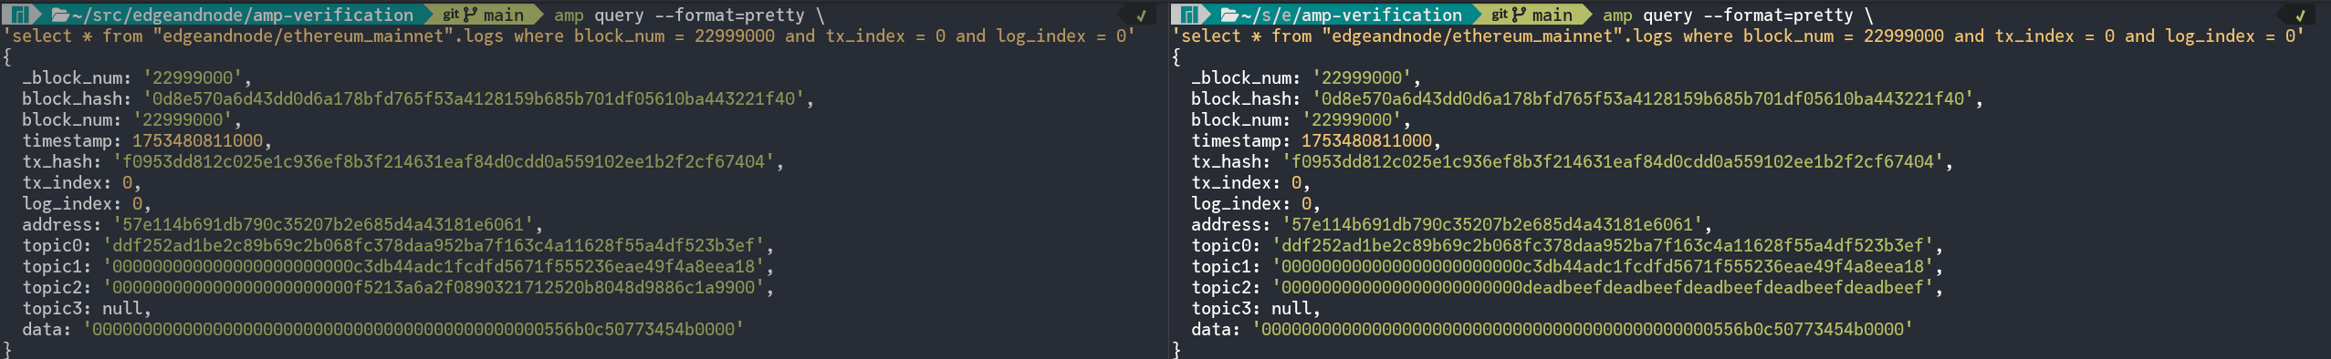Click the folder icon in right pane prompt
This screenshot has width=2331, height=359.
(1229, 15)
